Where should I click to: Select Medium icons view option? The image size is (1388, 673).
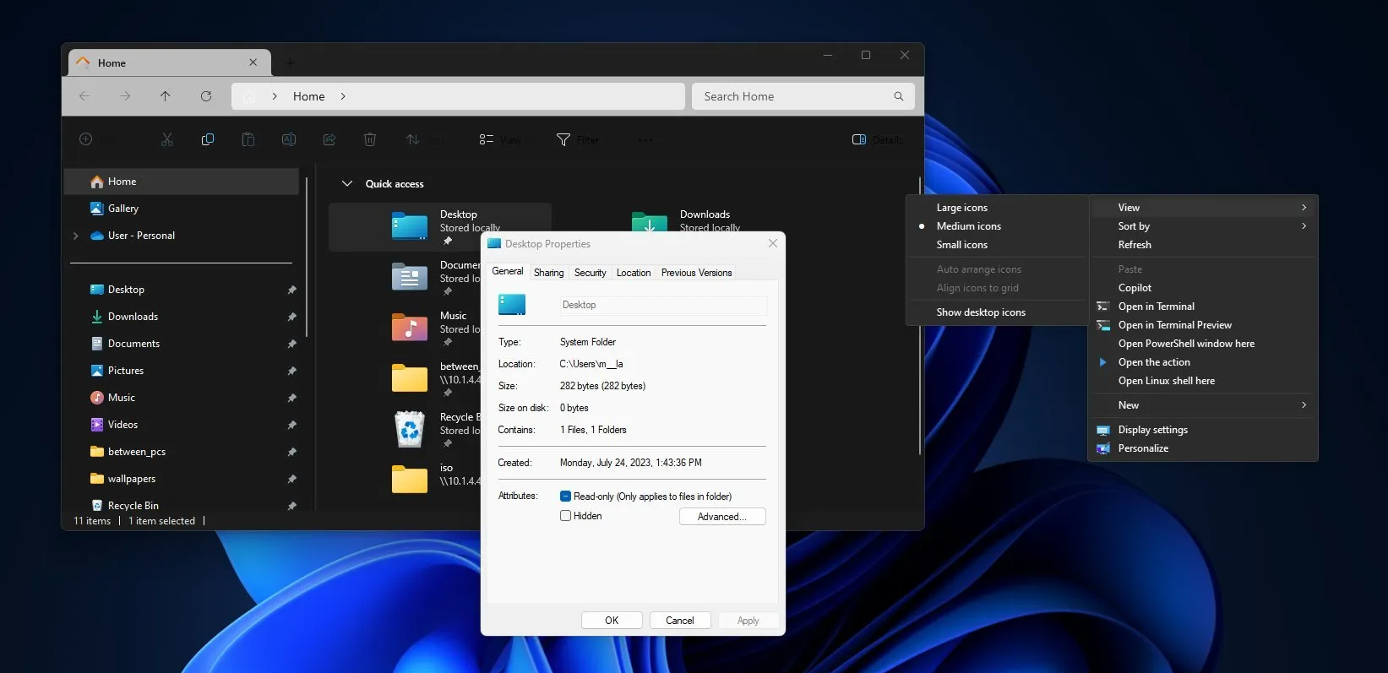pyautogui.click(x=968, y=226)
